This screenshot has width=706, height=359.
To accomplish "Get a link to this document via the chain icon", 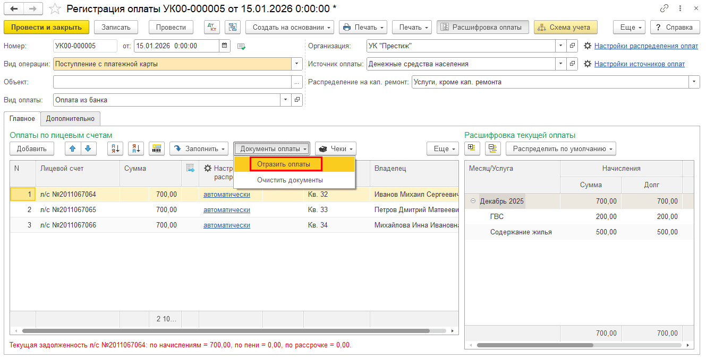I will pyautogui.click(x=664, y=9).
